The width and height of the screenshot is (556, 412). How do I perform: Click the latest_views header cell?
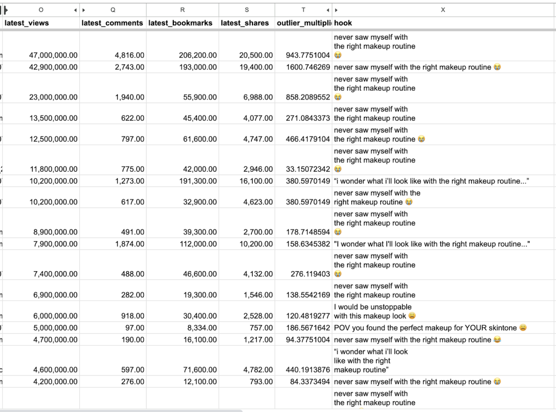pos(41,23)
